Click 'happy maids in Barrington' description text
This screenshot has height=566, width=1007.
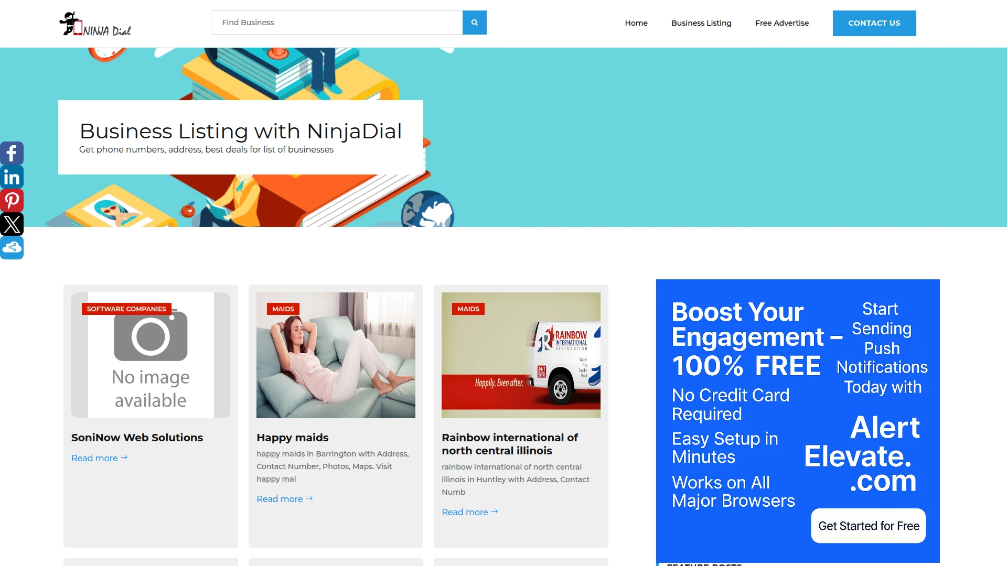click(333, 466)
